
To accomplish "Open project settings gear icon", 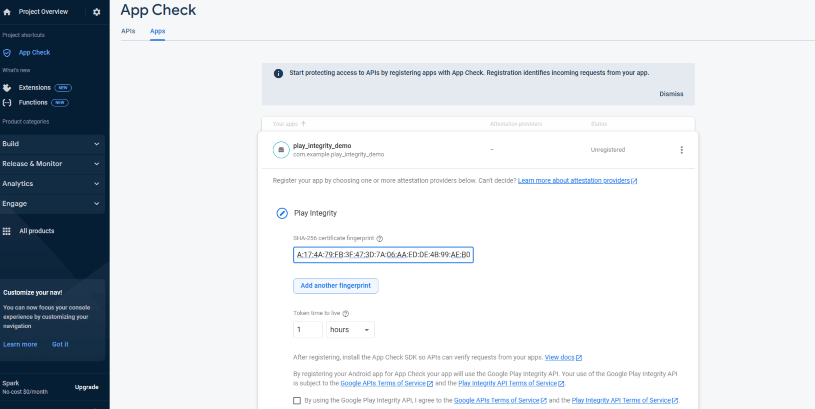I will click(x=97, y=12).
